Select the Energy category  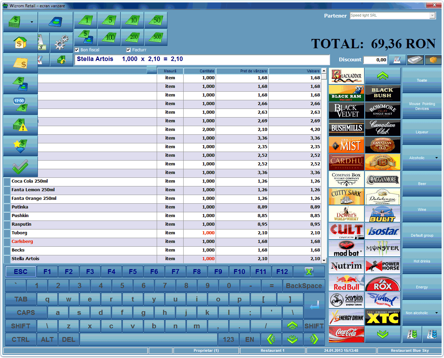(x=422, y=287)
